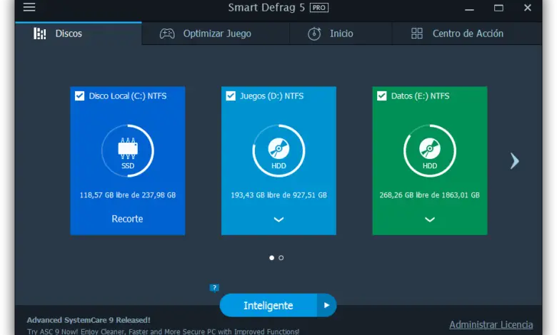Uncheck Juegos (D:) NTFS checkbox
This screenshot has height=335, width=557.
click(231, 96)
